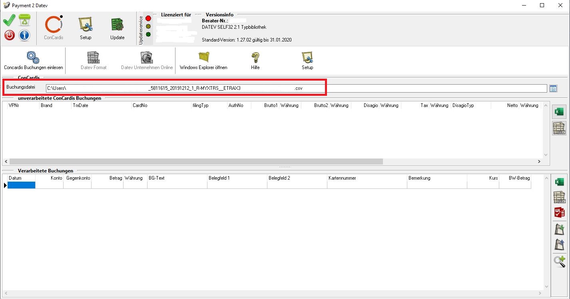Click Windows Explorer öffnen
The image size is (570, 299).
pyautogui.click(x=203, y=61)
